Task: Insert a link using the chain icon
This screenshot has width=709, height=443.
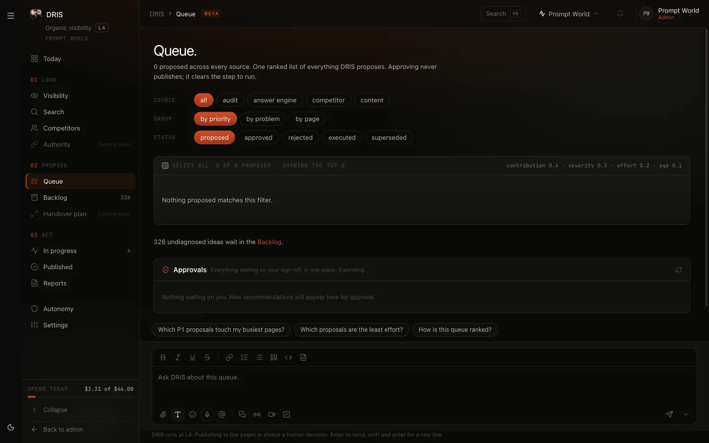Action: click(x=229, y=357)
